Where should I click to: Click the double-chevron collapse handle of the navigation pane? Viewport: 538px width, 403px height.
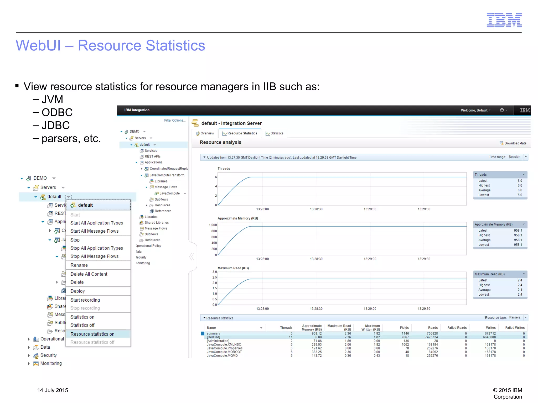192,257
